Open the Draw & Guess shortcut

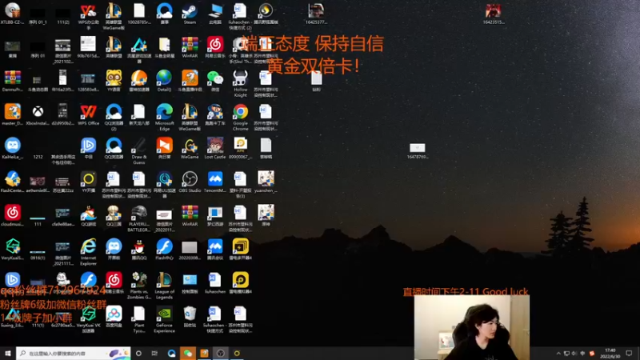click(x=138, y=151)
